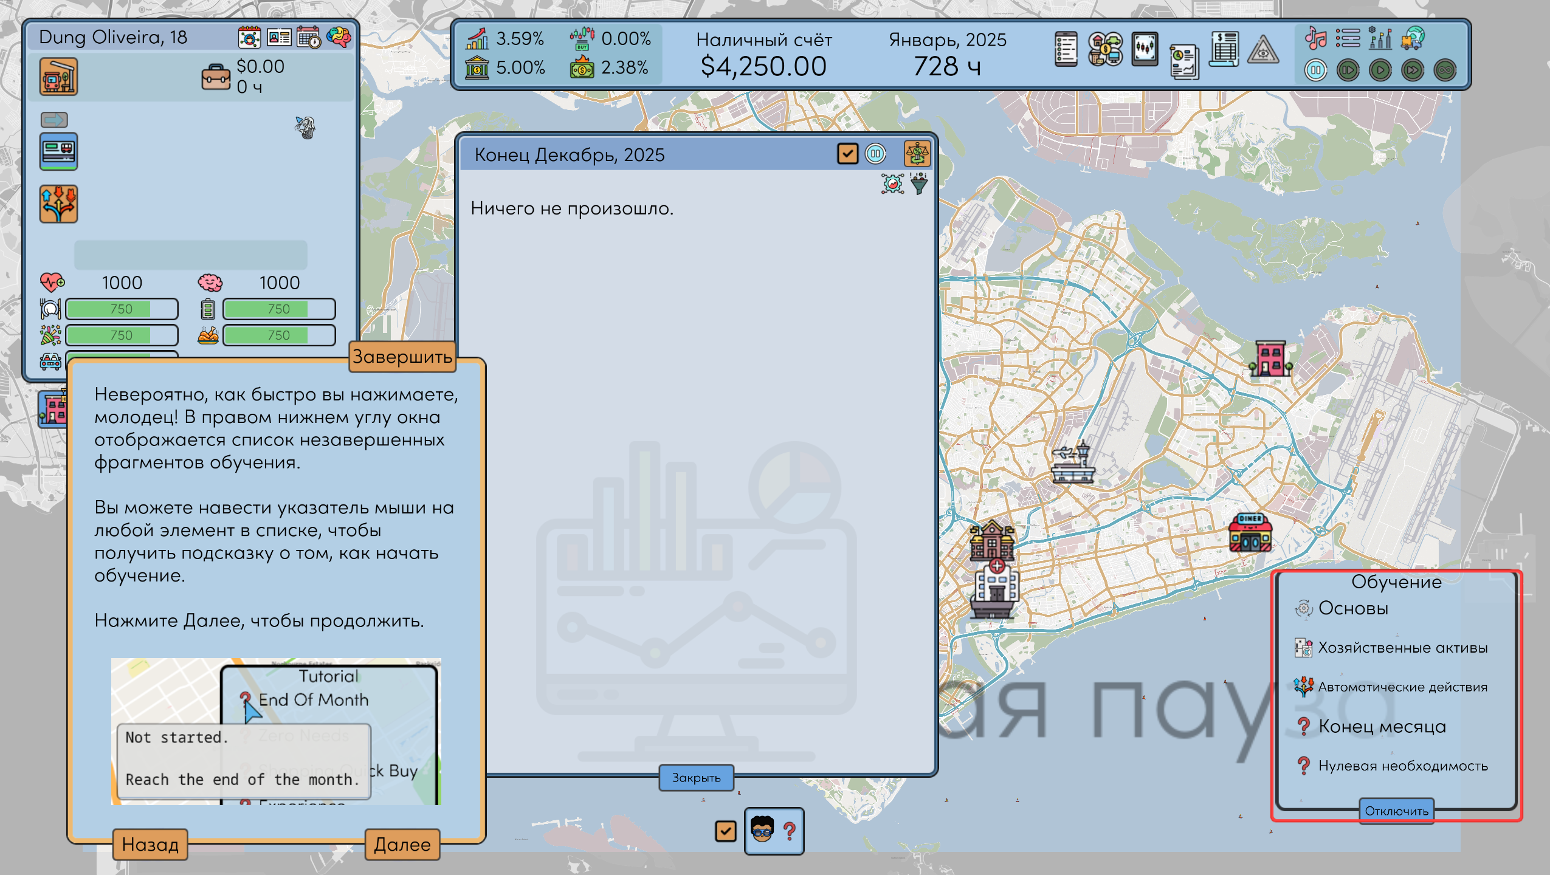
Task: Click the Назад button
Action: pos(150,845)
